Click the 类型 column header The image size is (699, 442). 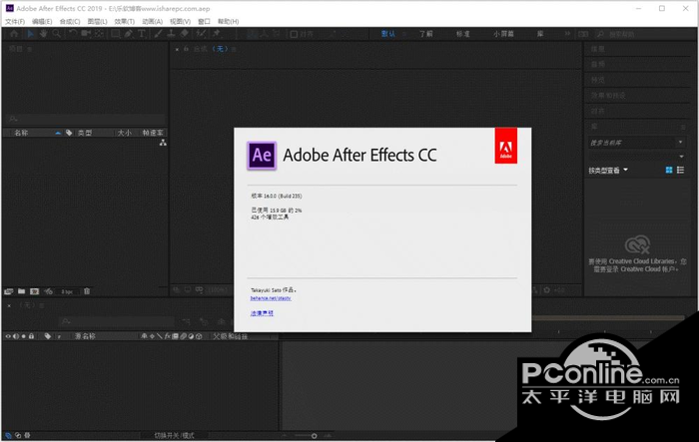point(85,133)
